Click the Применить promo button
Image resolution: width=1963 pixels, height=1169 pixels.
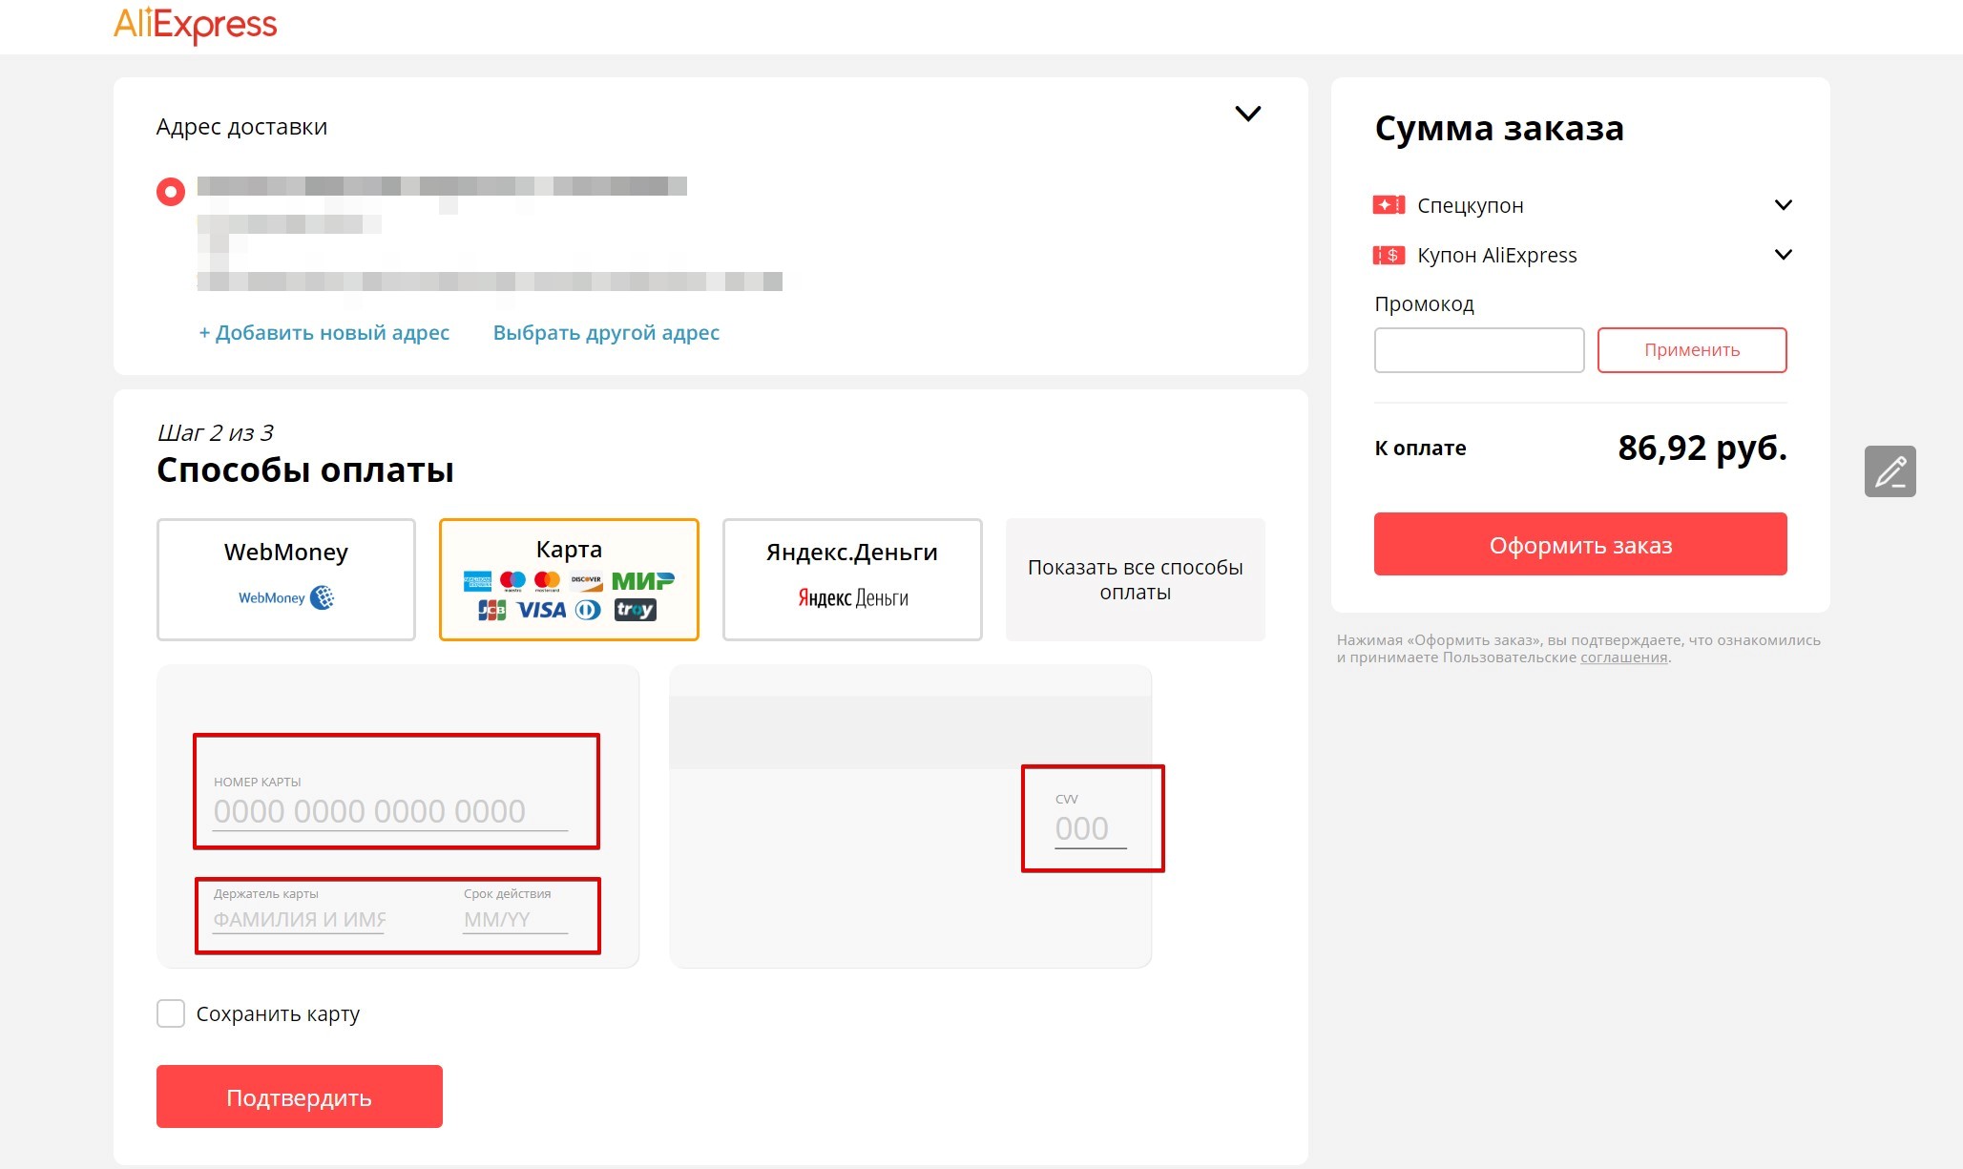[1692, 350]
